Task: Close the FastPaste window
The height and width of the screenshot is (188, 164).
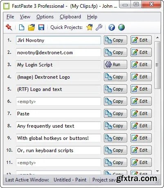Action: click(151, 4)
